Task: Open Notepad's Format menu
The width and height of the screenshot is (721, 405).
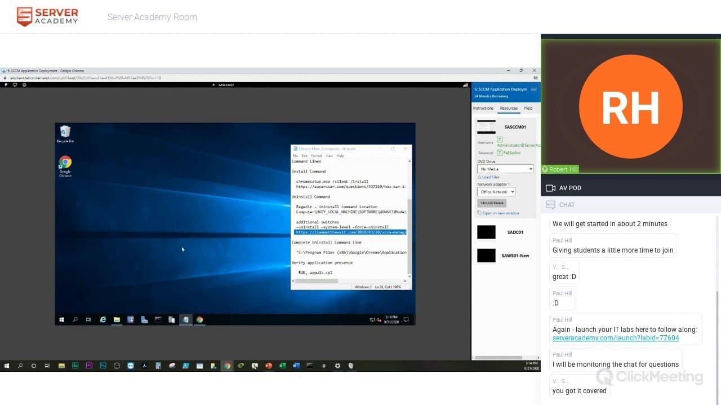Action: (x=316, y=156)
